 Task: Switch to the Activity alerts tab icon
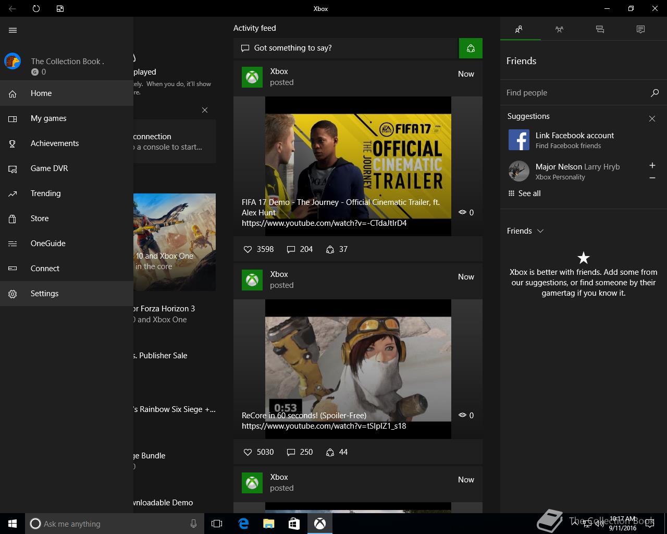click(640, 29)
